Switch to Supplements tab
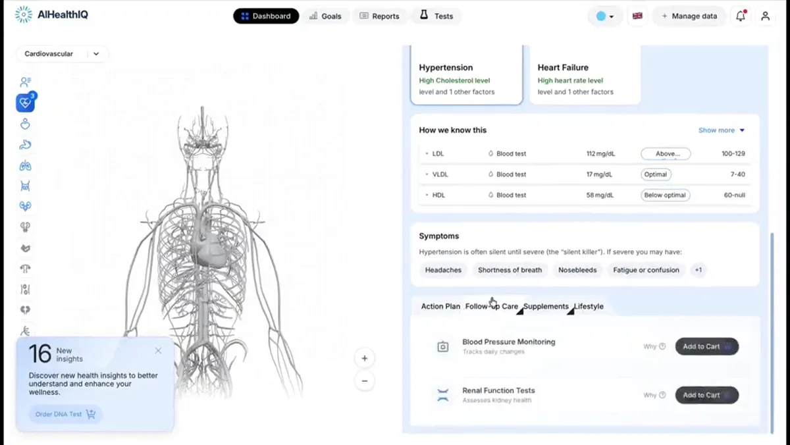Image resolution: width=790 pixels, height=445 pixels. point(546,306)
